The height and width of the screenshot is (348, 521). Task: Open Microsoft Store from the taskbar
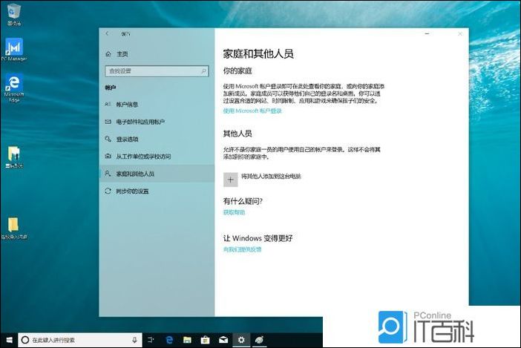(206, 340)
